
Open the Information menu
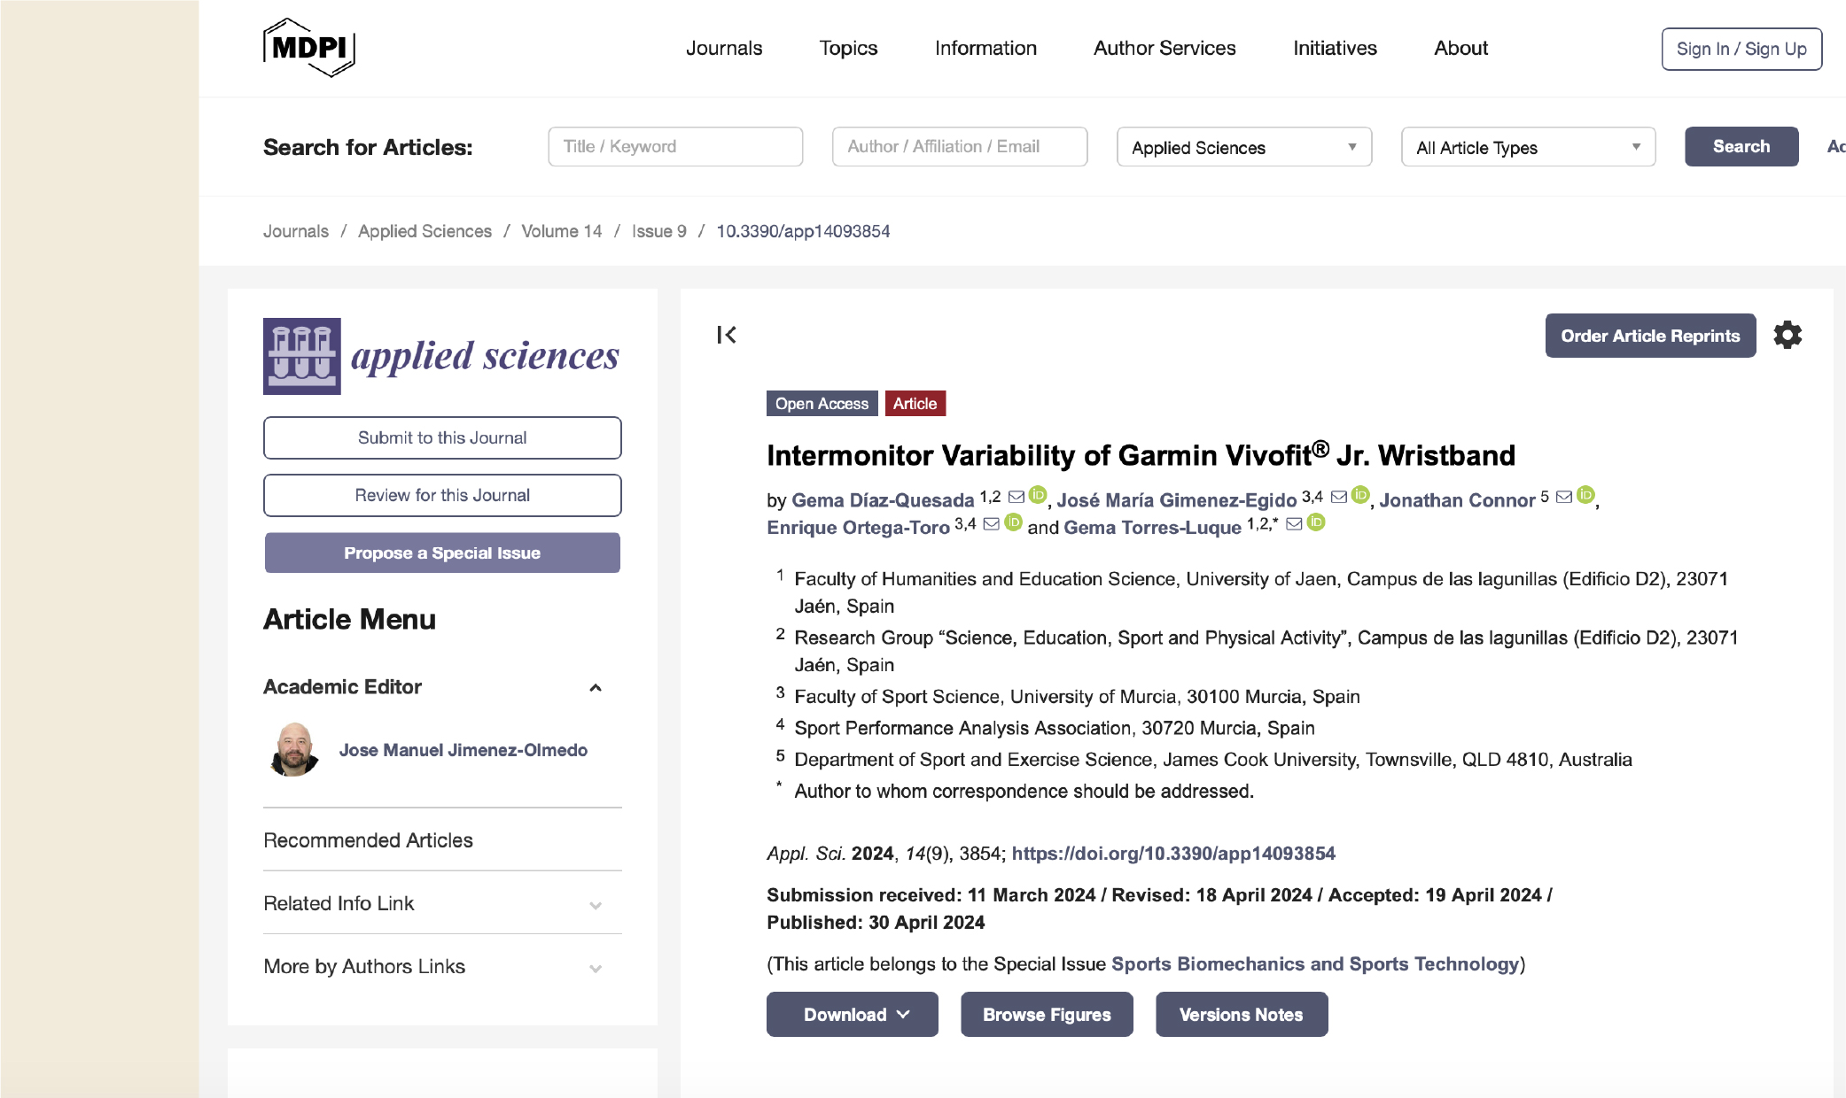[985, 48]
